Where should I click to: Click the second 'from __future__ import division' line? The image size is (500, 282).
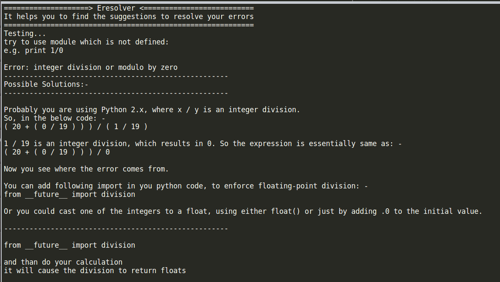pyautogui.click(x=69, y=245)
